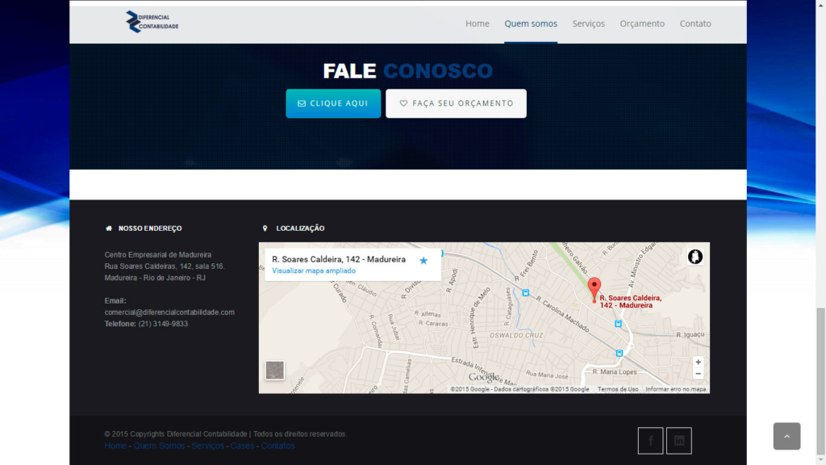Open the Termos de Uso map link
Image resolution: width=826 pixels, height=465 pixels.
coord(618,389)
